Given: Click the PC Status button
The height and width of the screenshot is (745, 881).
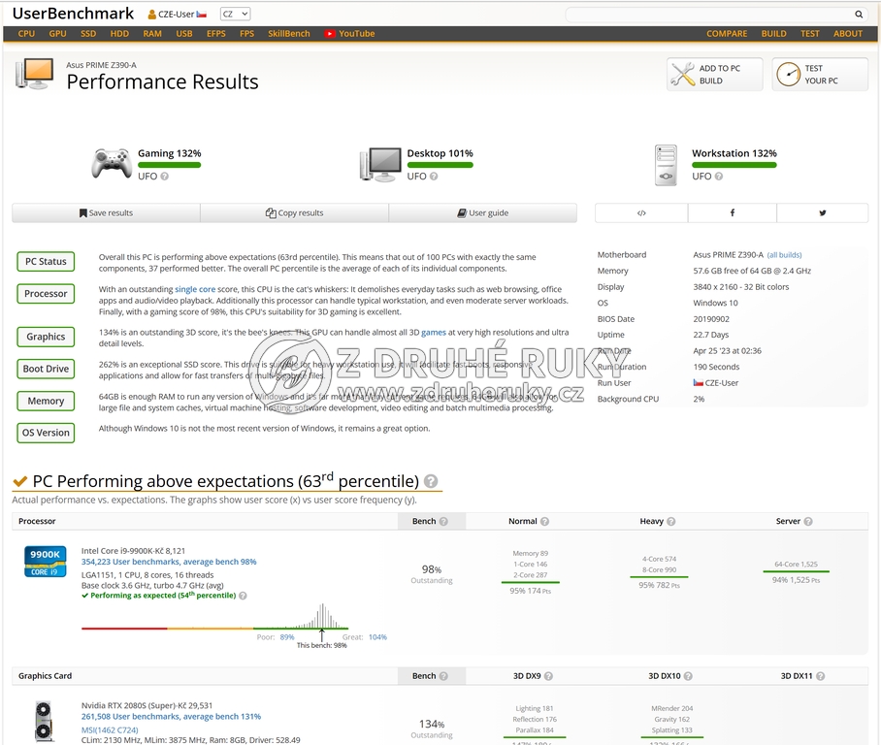Looking at the screenshot, I should click(46, 262).
